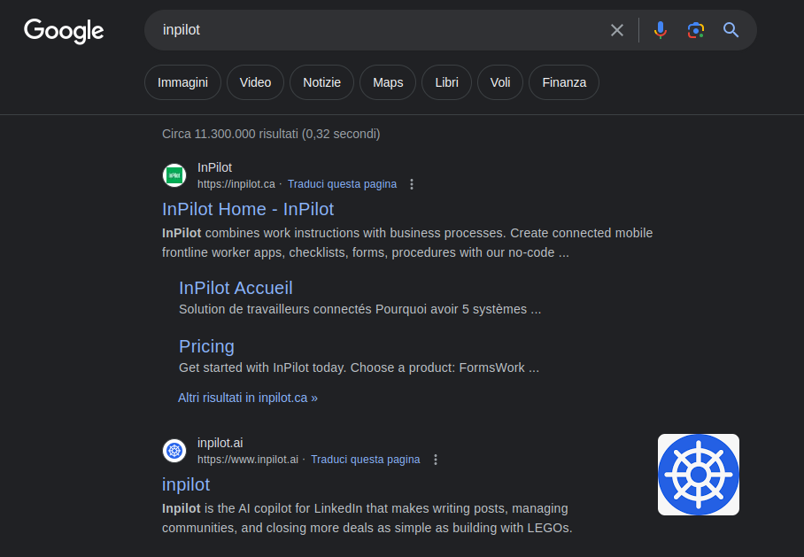Start voice search with microphone icon
Screen dimensions: 804x557
point(660,30)
